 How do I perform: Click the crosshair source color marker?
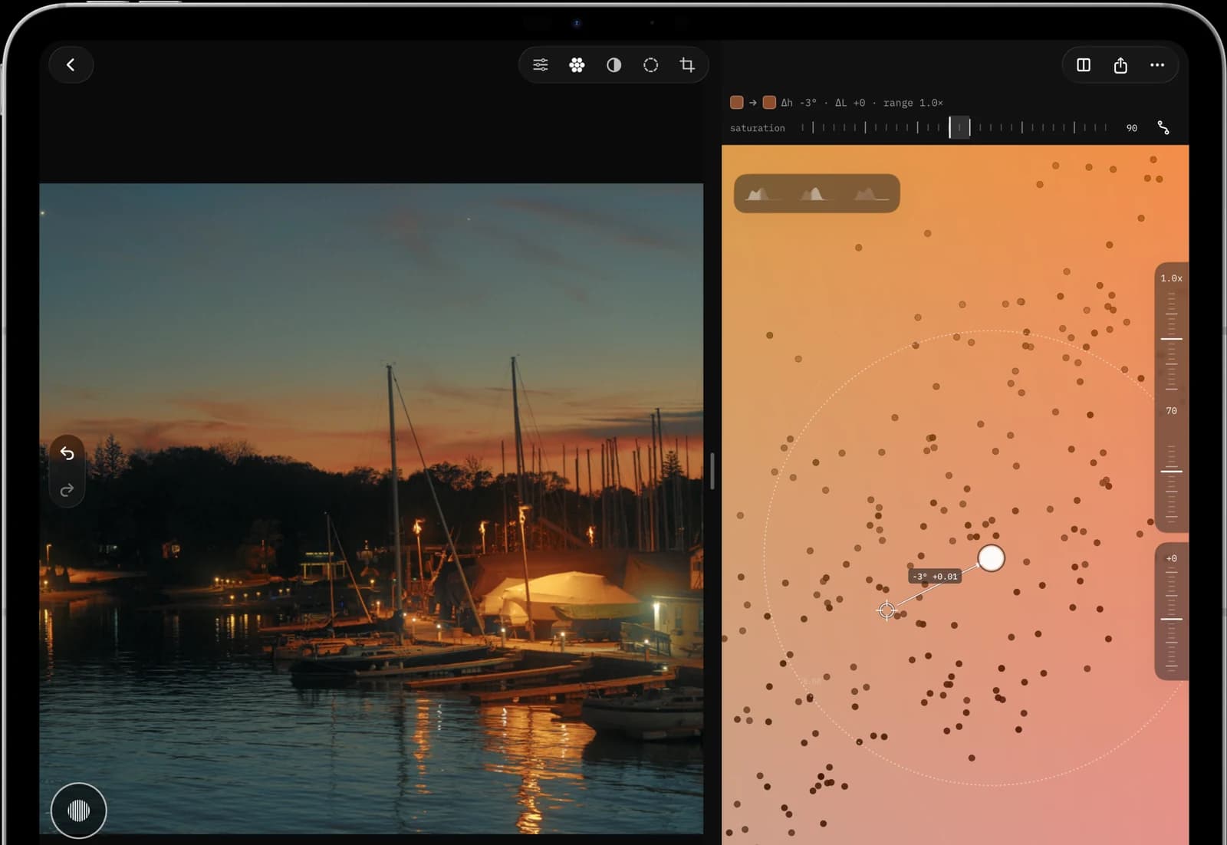coord(887,610)
